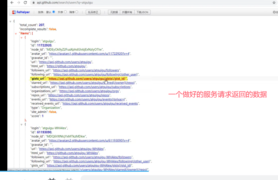Viewport: 278px width, 180px height.
Task: Open atguigu-WHAlex following_url link
Action: point(102,161)
